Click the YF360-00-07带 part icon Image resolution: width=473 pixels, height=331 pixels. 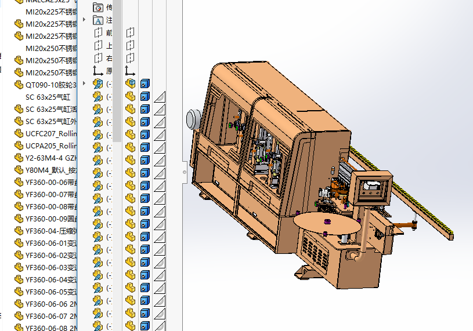tap(19, 194)
